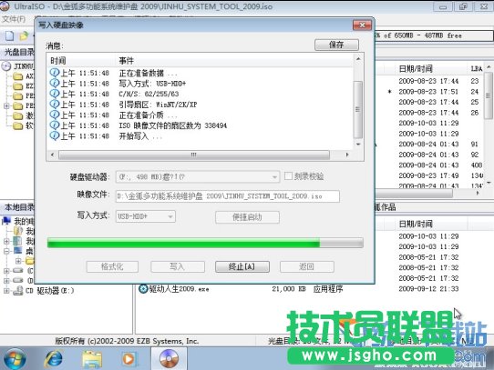Open the Windows Start button
494x370 pixels.
(15, 358)
